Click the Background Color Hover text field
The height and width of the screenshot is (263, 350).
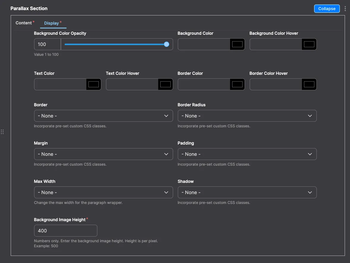pyautogui.click(x=276, y=44)
